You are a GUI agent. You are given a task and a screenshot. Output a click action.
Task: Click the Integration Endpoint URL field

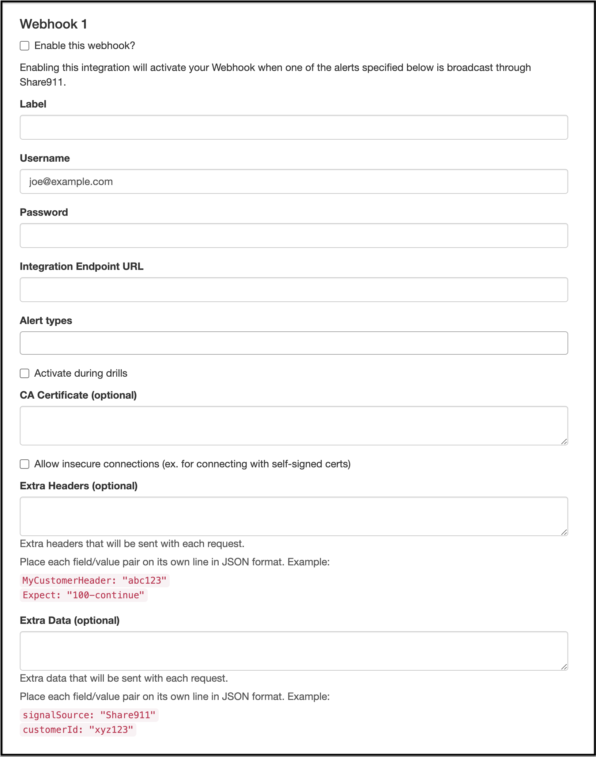(x=294, y=290)
